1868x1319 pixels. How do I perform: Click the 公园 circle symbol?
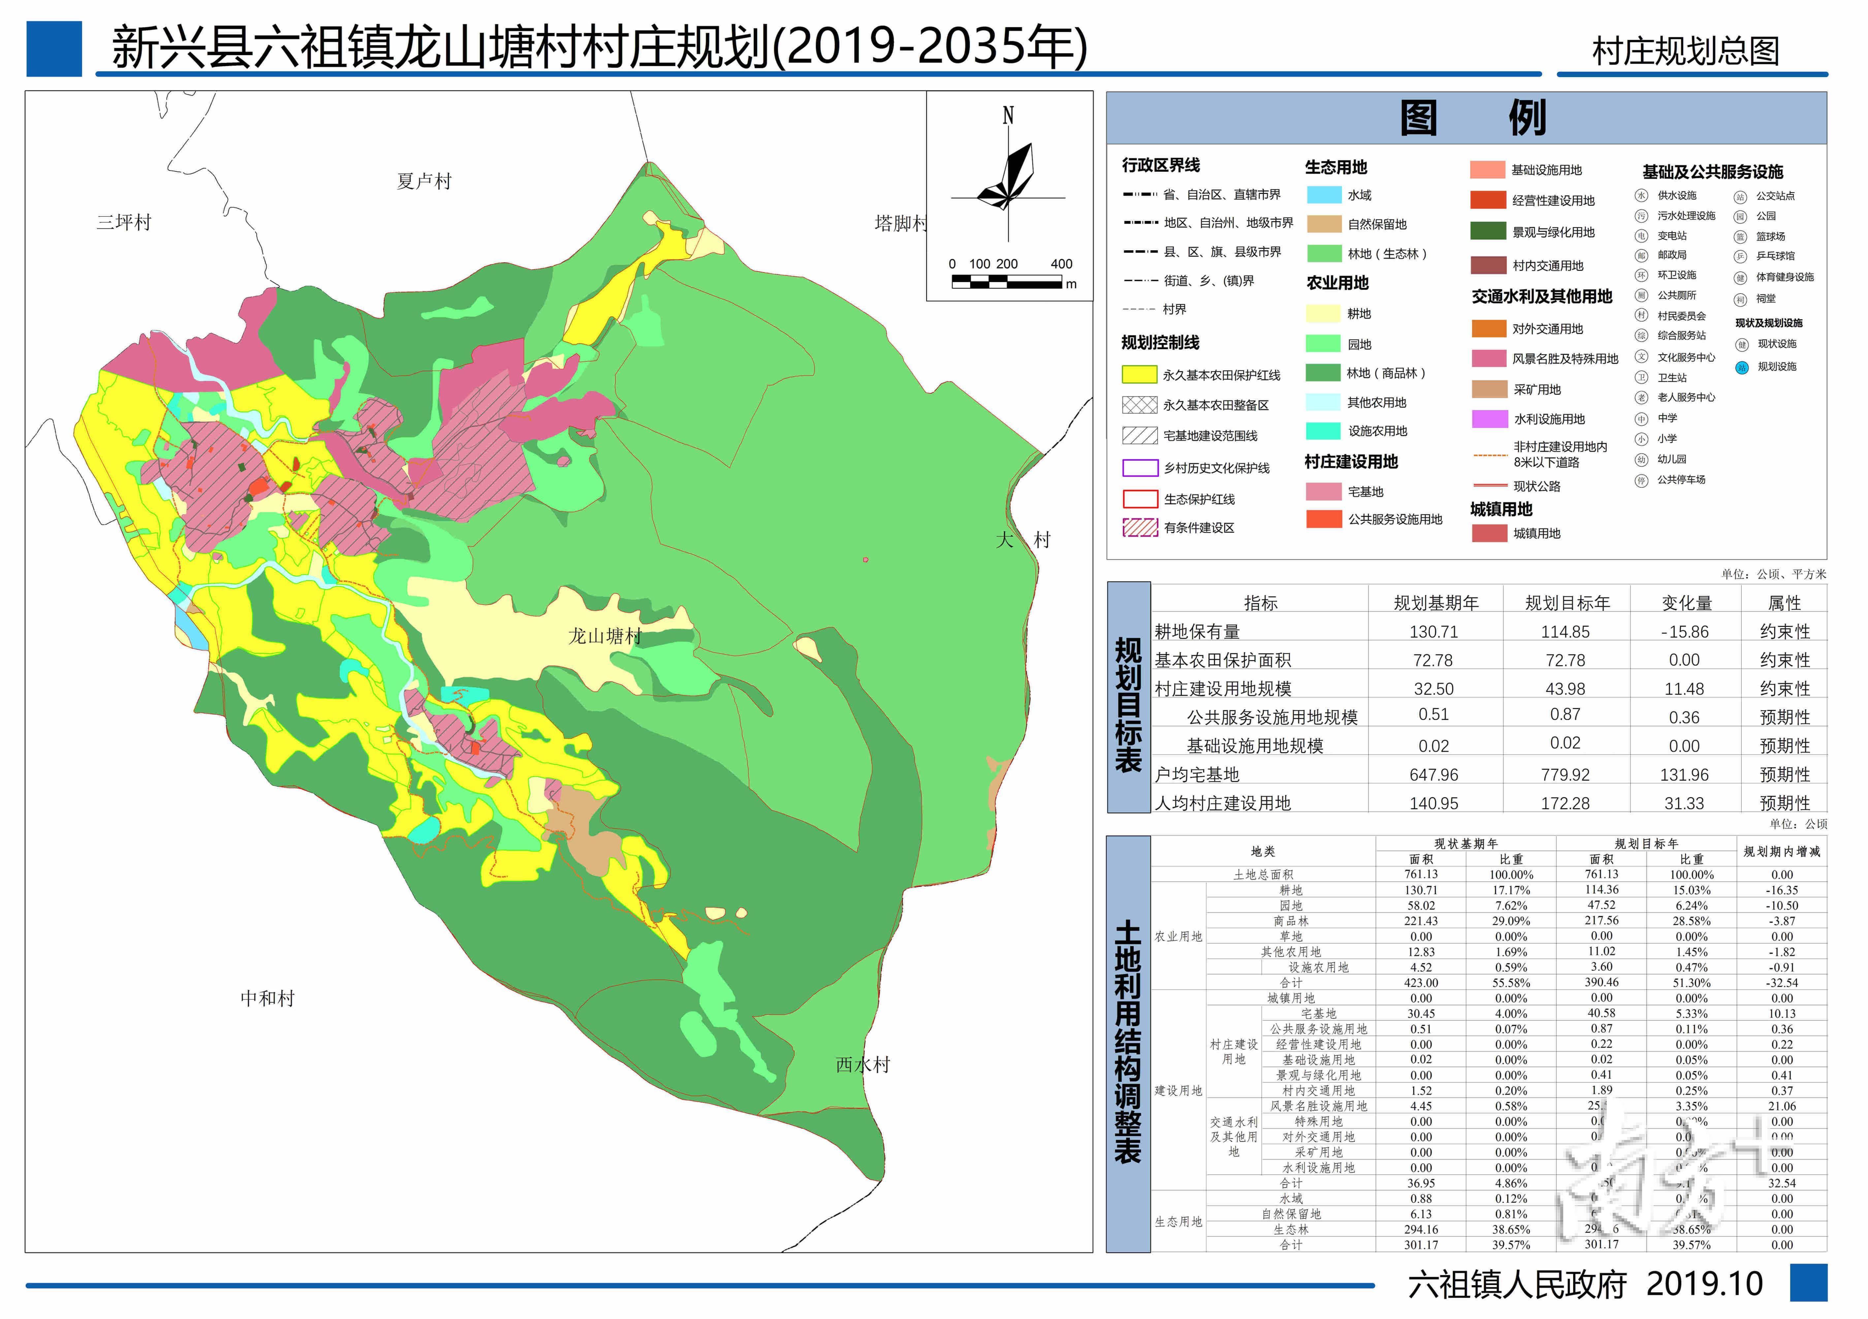pyautogui.click(x=1740, y=216)
